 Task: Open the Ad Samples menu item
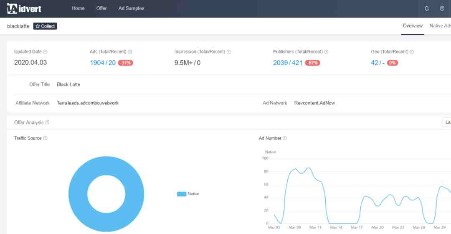pyautogui.click(x=131, y=8)
